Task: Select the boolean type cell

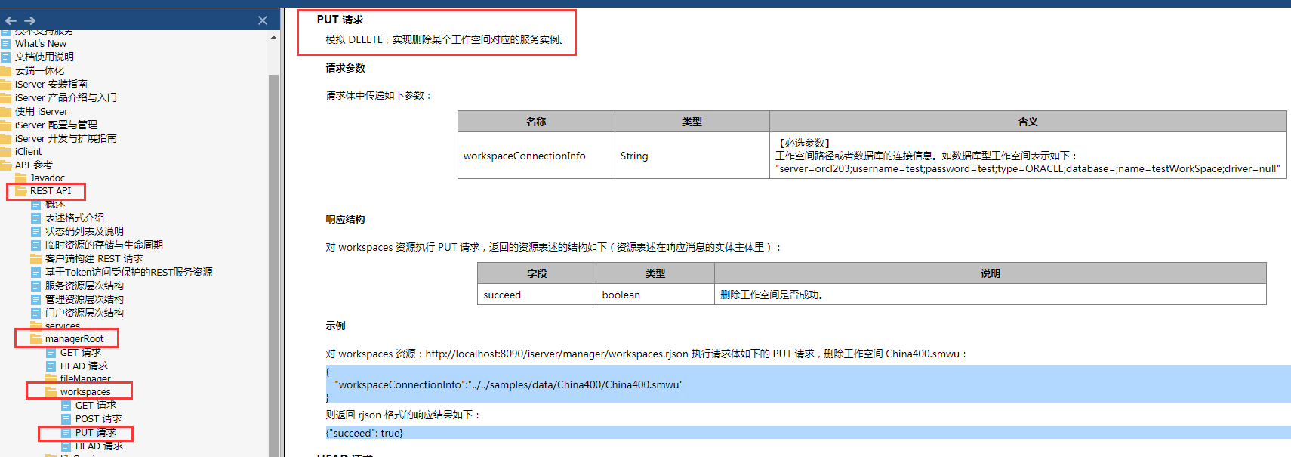Action: (655, 295)
